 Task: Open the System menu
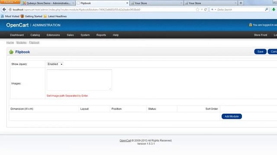click(85, 35)
